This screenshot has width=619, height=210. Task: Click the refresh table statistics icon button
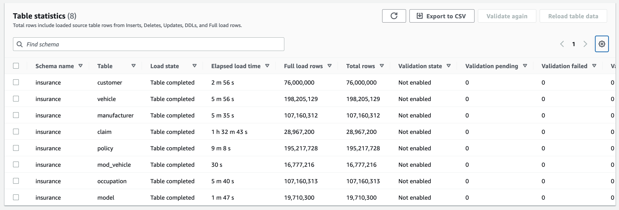[394, 16]
